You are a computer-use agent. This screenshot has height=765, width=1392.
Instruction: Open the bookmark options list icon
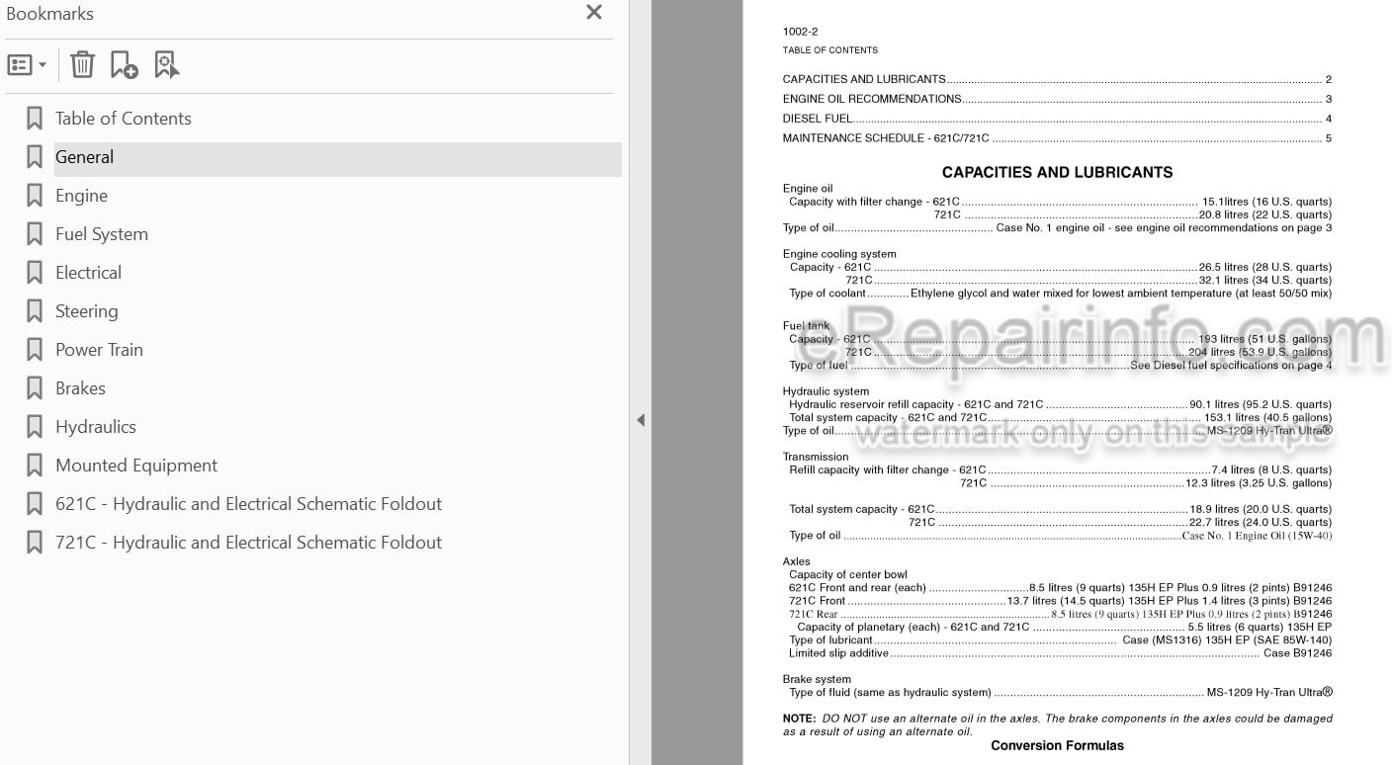(19, 65)
